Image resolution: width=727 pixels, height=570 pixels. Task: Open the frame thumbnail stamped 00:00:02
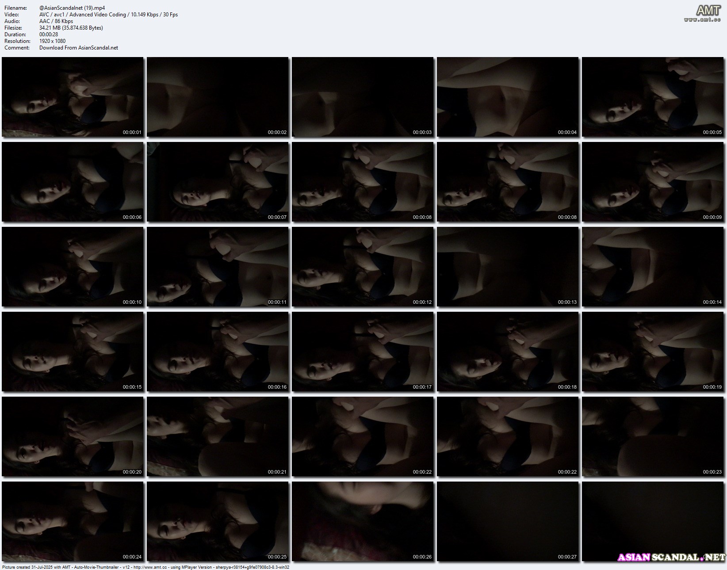pos(218,97)
